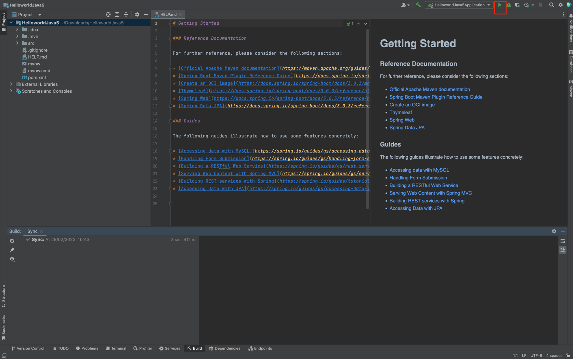Toggle Project sidebar tool button

(3, 22)
